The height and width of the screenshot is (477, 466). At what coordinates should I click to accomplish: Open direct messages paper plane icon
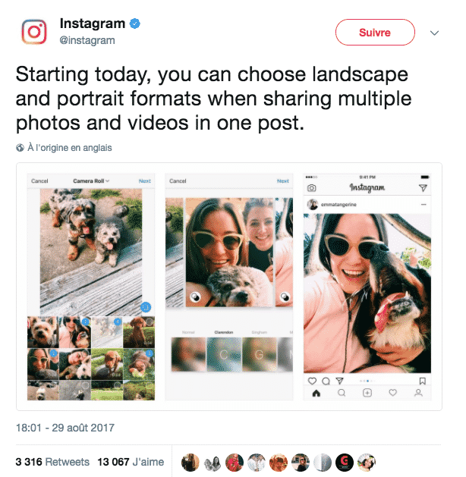423,188
